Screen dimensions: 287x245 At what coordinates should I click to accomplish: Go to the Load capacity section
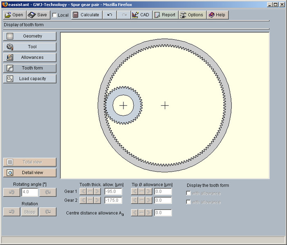click(30, 78)
